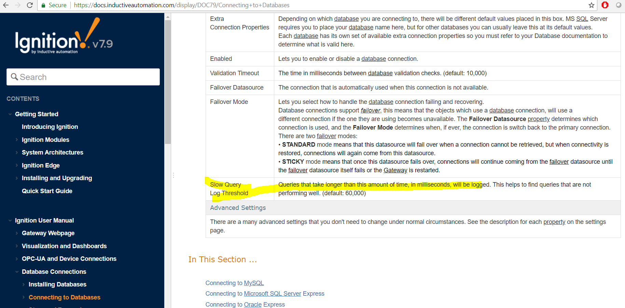The width and height of the screenshot is (625, 308).
Task: Reload the page with the refresh icon
Action: click(x=30, y=5)
